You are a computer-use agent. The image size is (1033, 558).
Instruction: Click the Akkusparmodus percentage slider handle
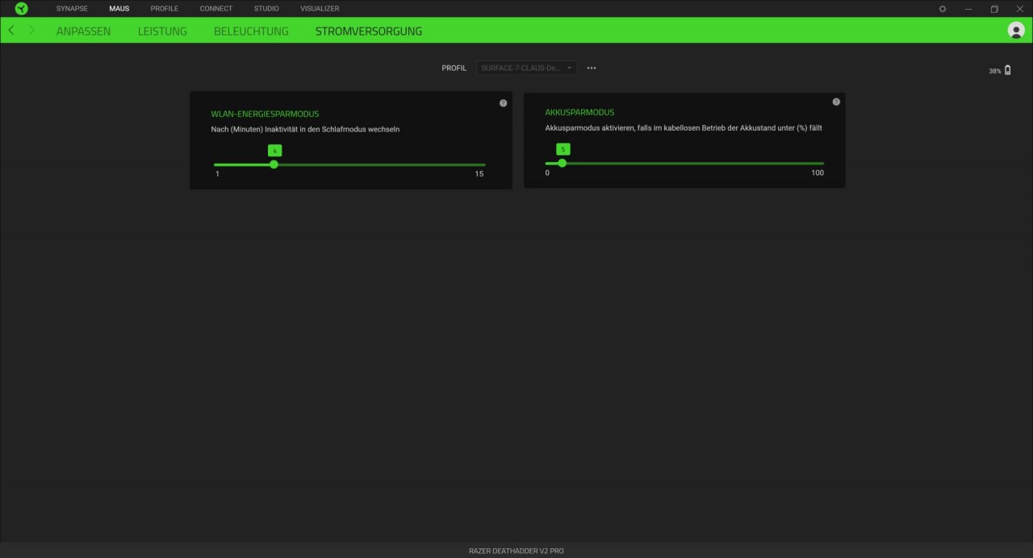coord(563,163)
